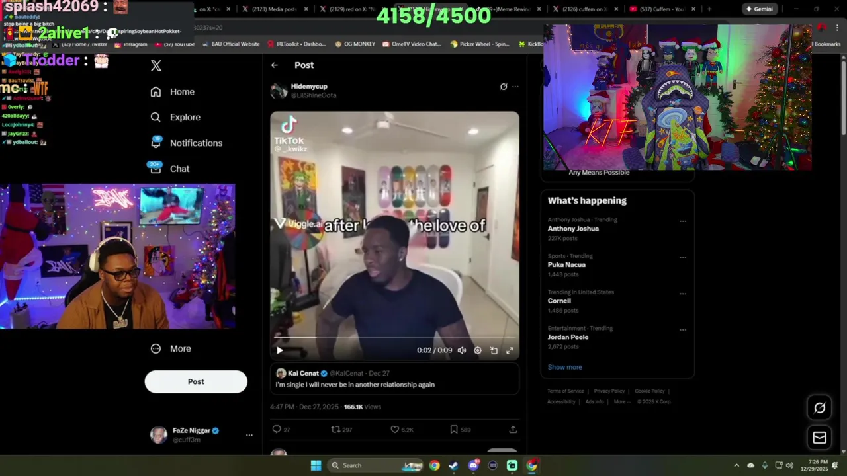Open Steam from taskbar

[453, 465]
